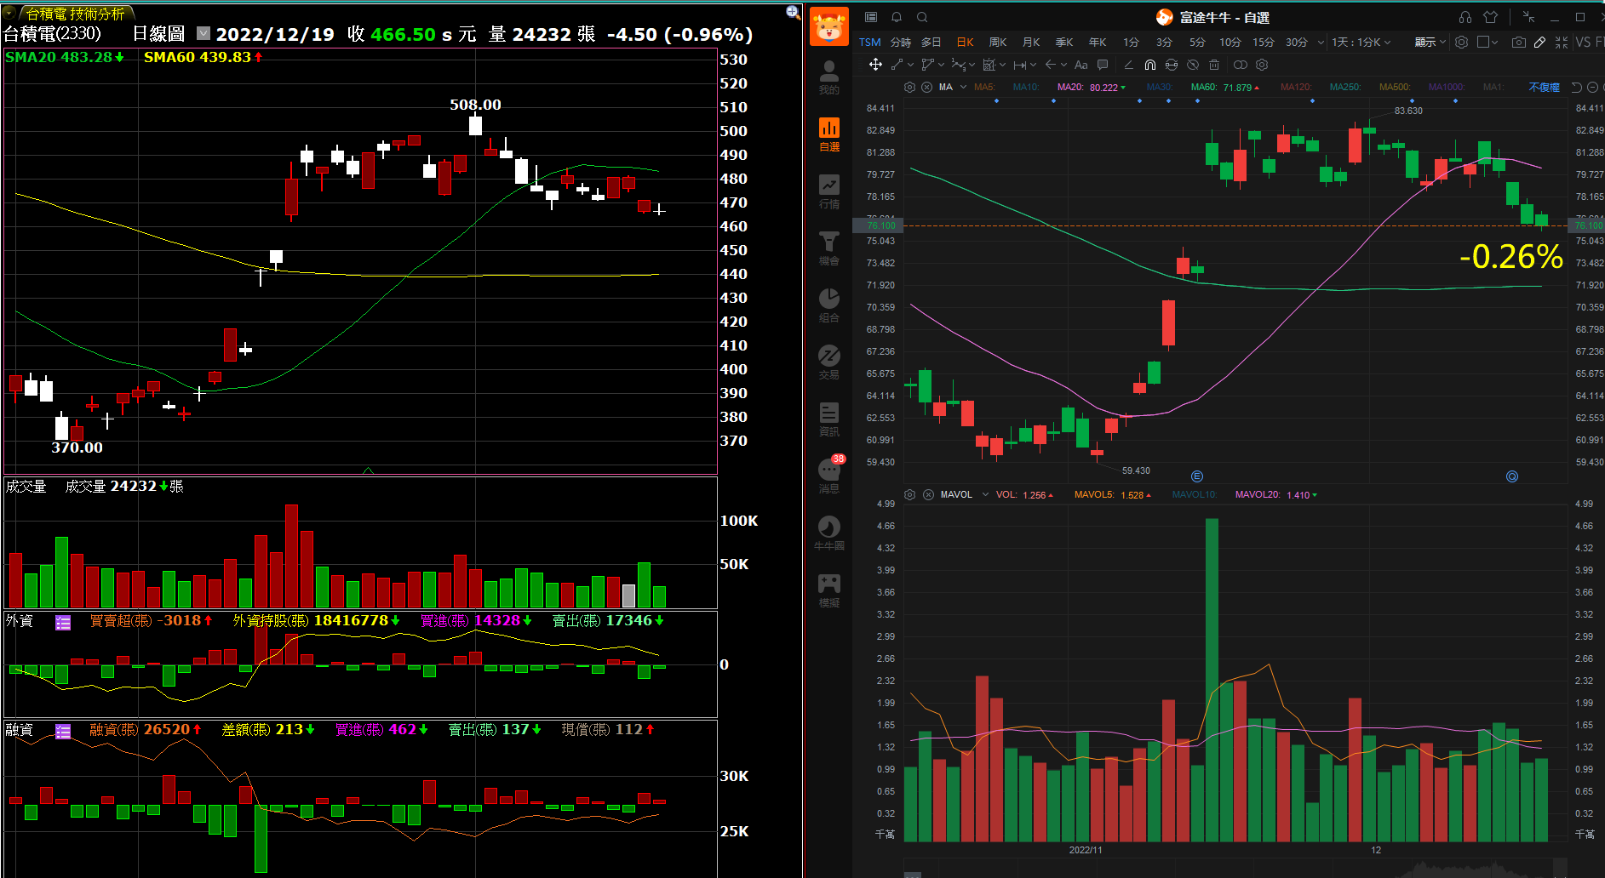Image resolution: width=1605 pixels, height=878 pixels.
Task: Click the trash icon to delete drawings
Action: [x=1214, y=65]
